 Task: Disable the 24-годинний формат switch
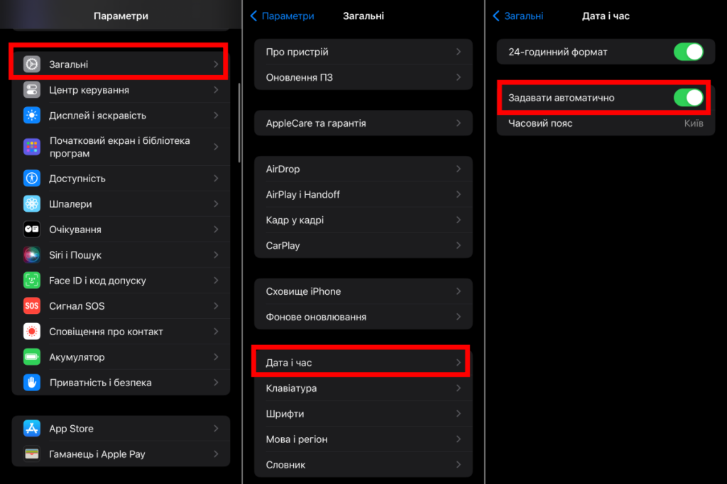coord(688,52)
